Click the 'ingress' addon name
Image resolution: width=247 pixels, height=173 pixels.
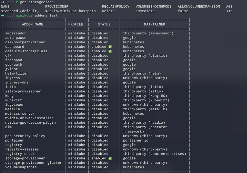13,78
